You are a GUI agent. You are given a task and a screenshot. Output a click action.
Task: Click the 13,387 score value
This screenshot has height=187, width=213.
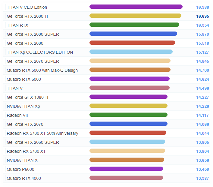point(202,178)
